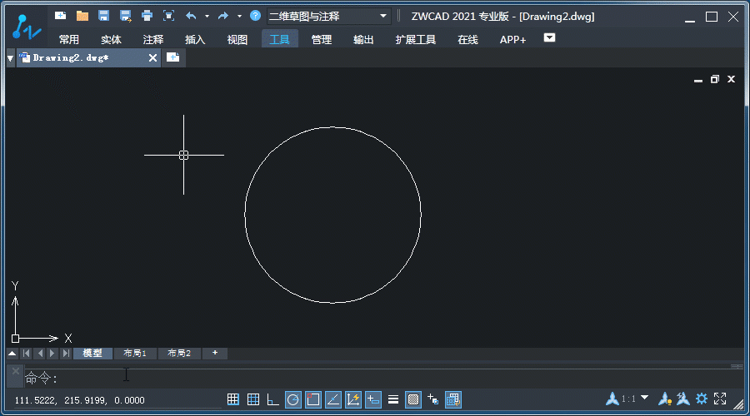Add a new layout with the + button
Screen dimensions: 750x416
click(215, 354)
